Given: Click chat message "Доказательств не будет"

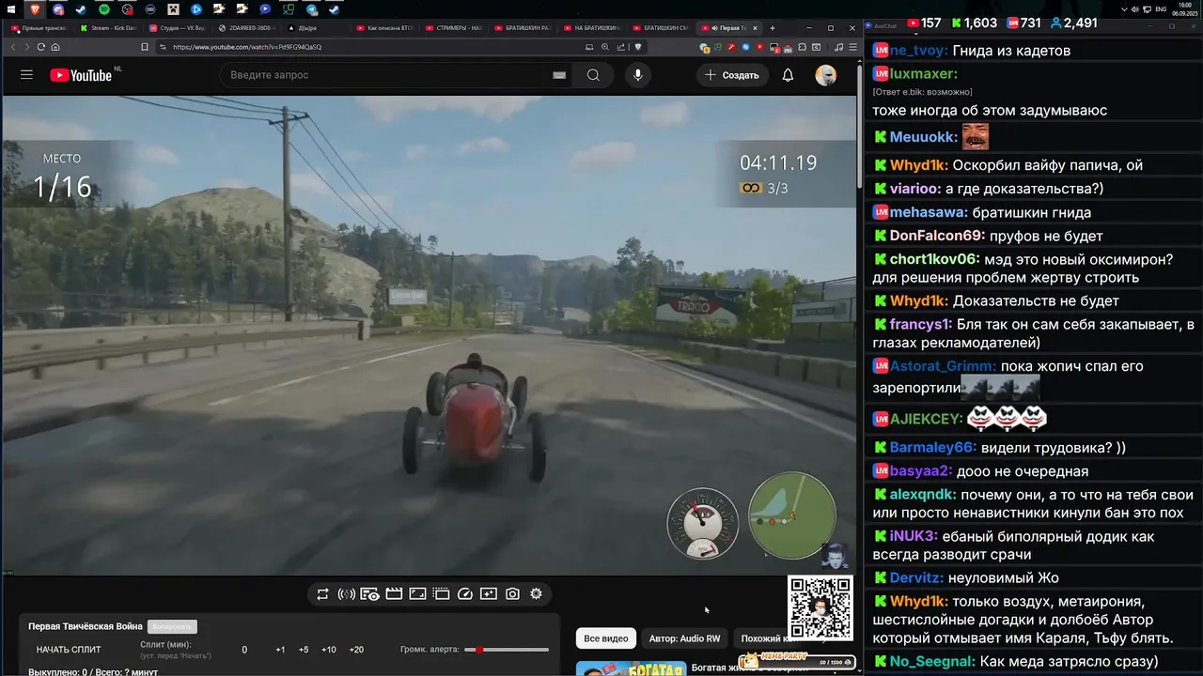Looking at the screenshot, I should pyautogui.click(x=1036, y=300).
